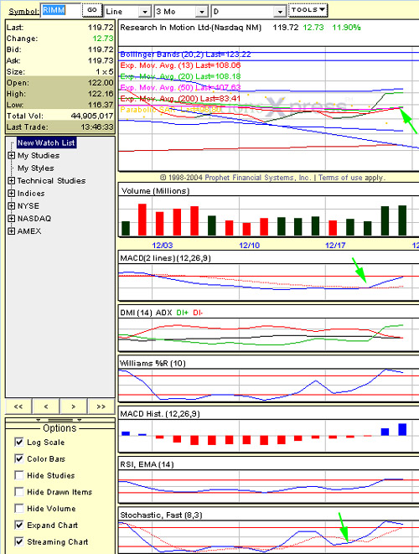The width and height of the screenshot is (419, 554).
Task: Click the RIMM symbol input field
Action: coord(61,11)
